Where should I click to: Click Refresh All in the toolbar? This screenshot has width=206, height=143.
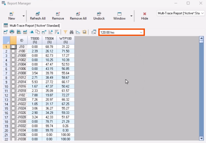[x=38, y=16]
